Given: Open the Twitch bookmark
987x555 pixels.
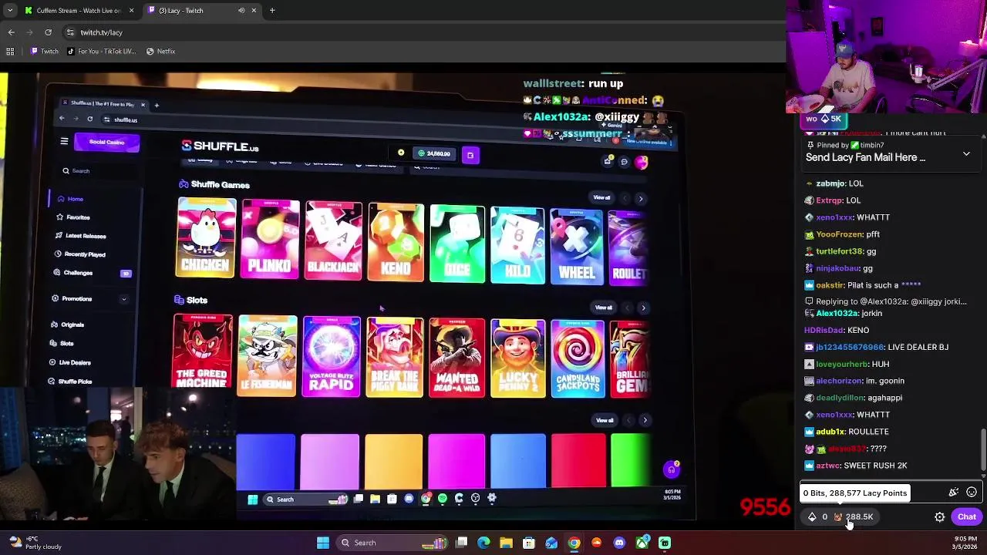Looking at the screenshot, I should tap(45, 52).
